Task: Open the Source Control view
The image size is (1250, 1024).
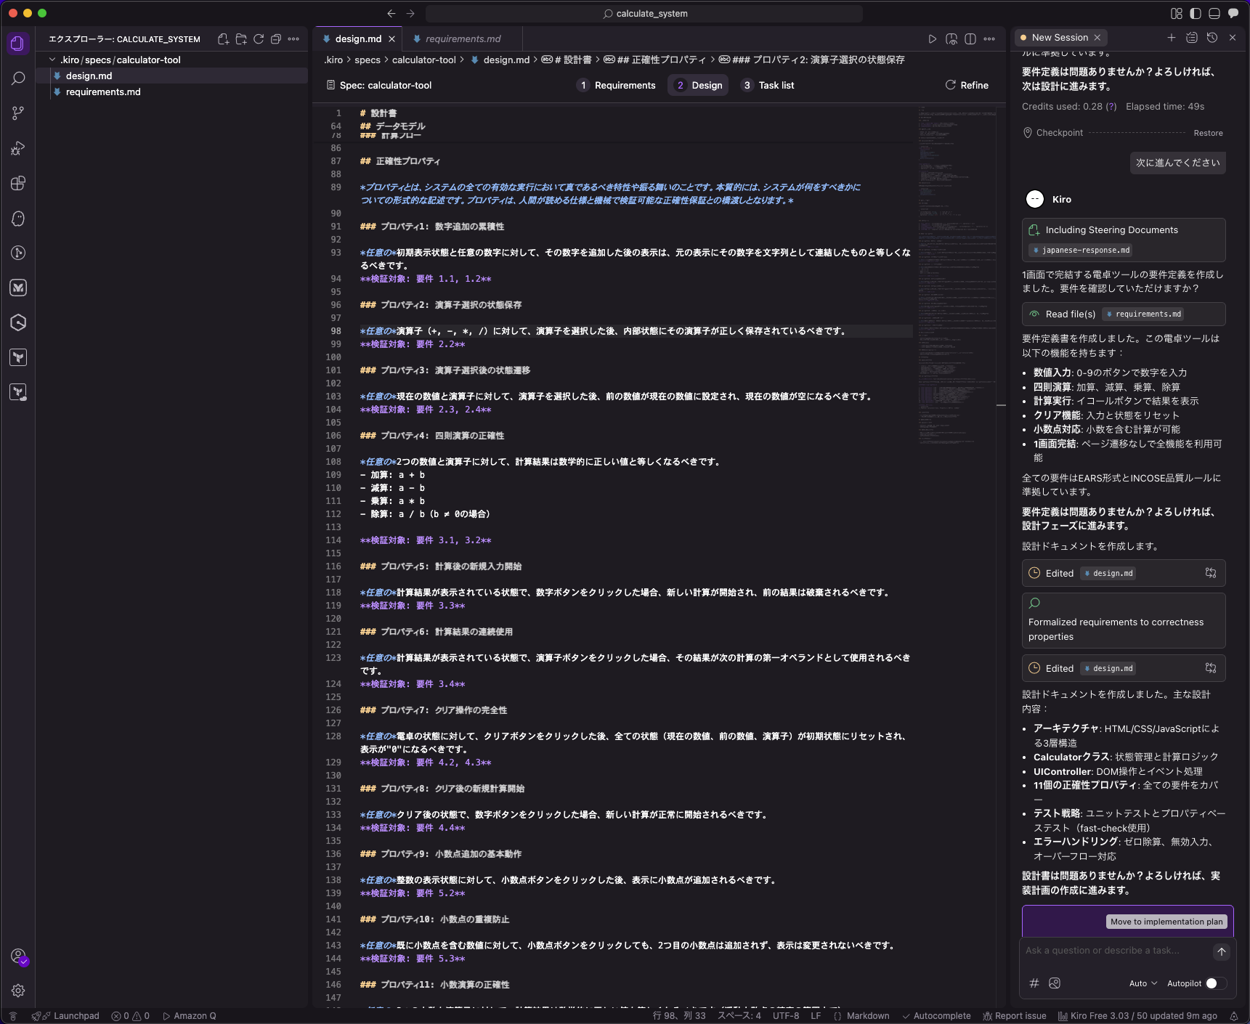Action: [x=18, y=113]
